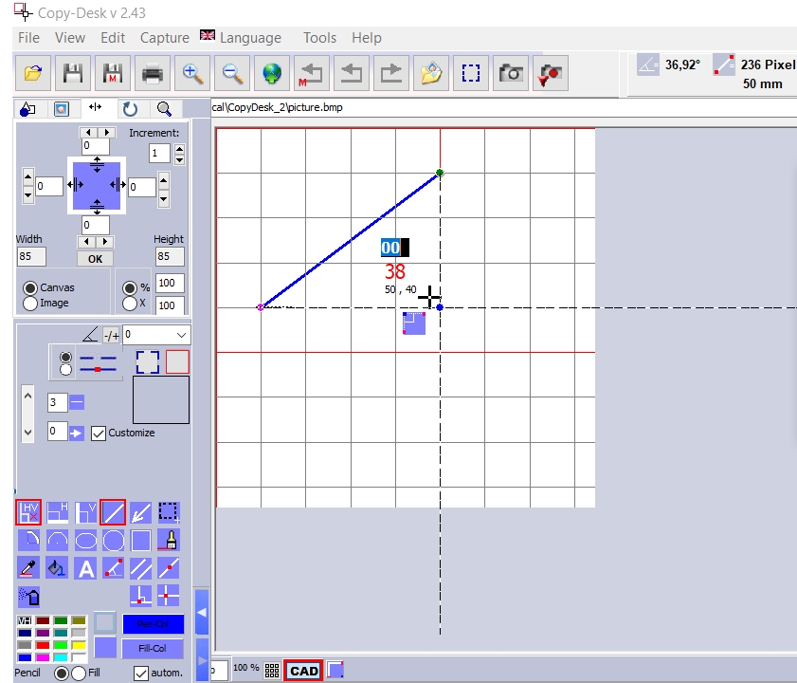Screen dimensions: 797x683
Task: Pick the red color swatch in palette
Action: 42,645
